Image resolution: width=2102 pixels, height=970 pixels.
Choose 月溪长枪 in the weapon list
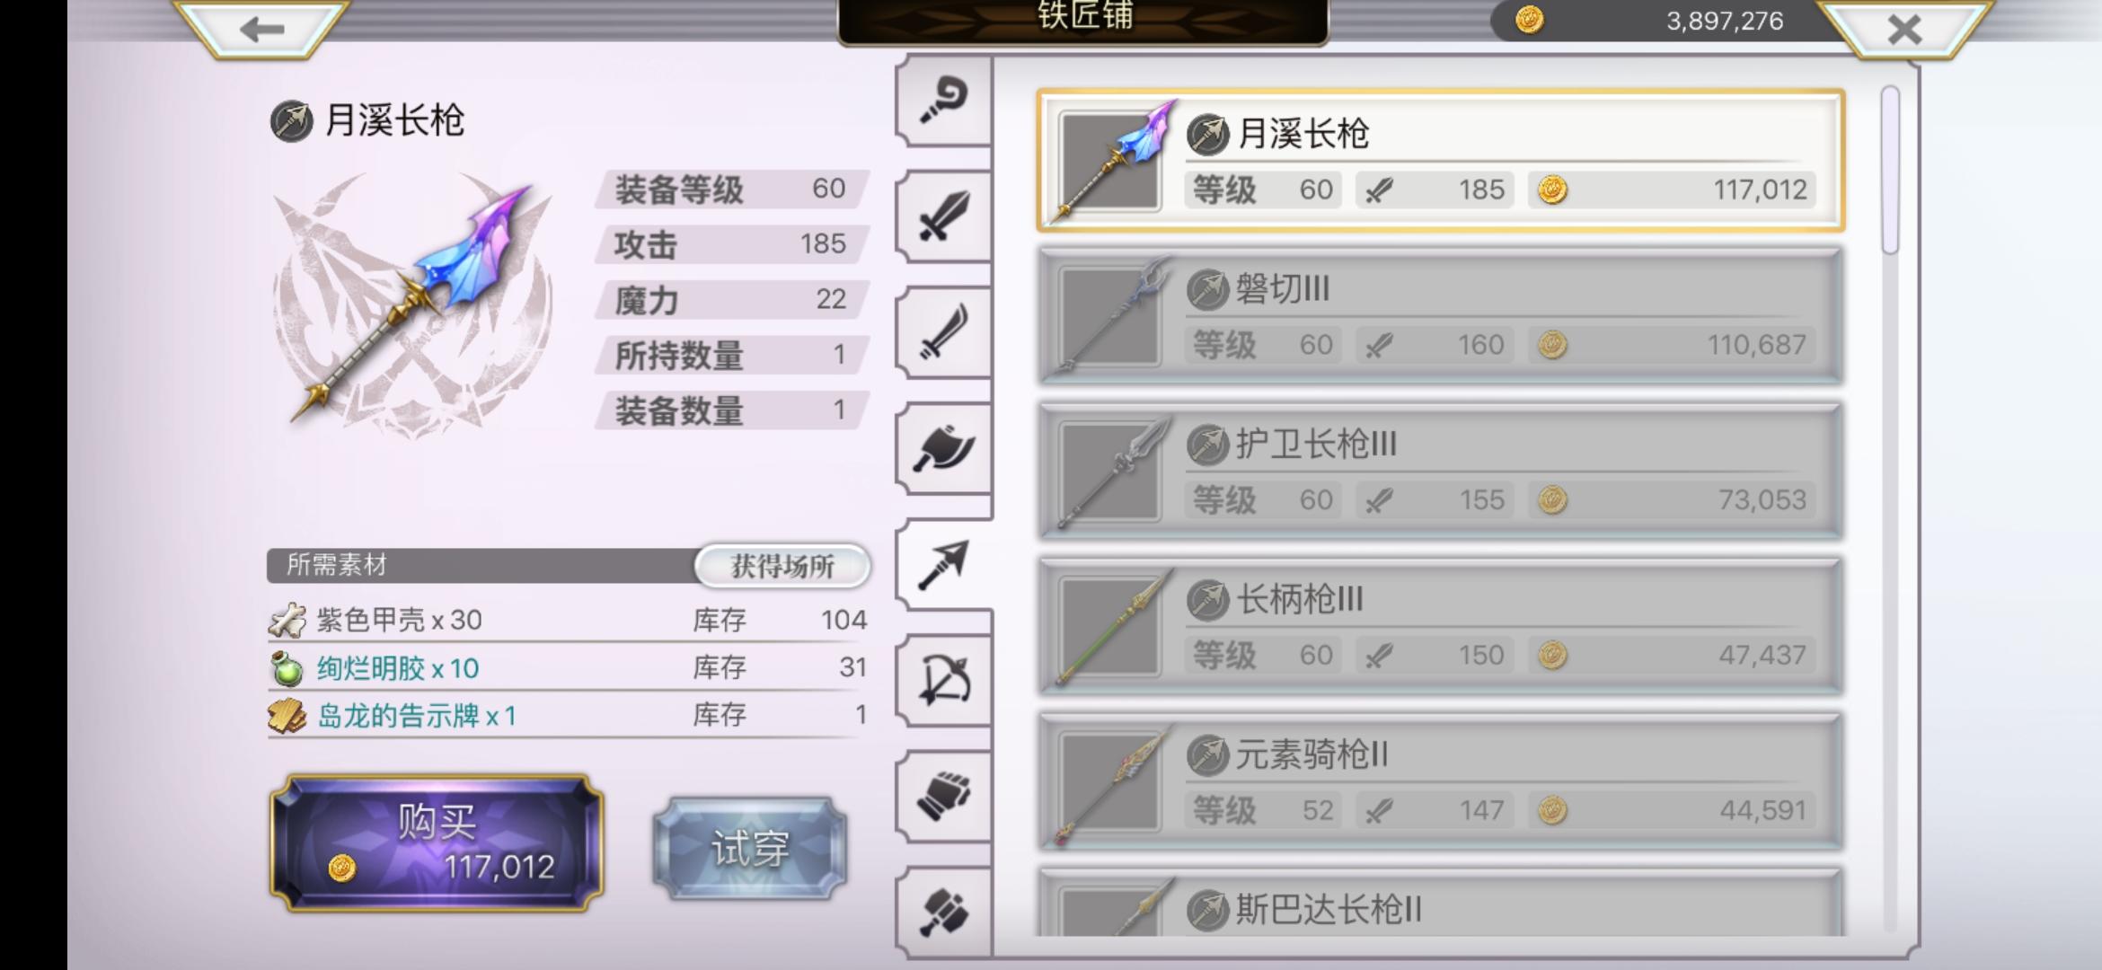coord(1441,161)
